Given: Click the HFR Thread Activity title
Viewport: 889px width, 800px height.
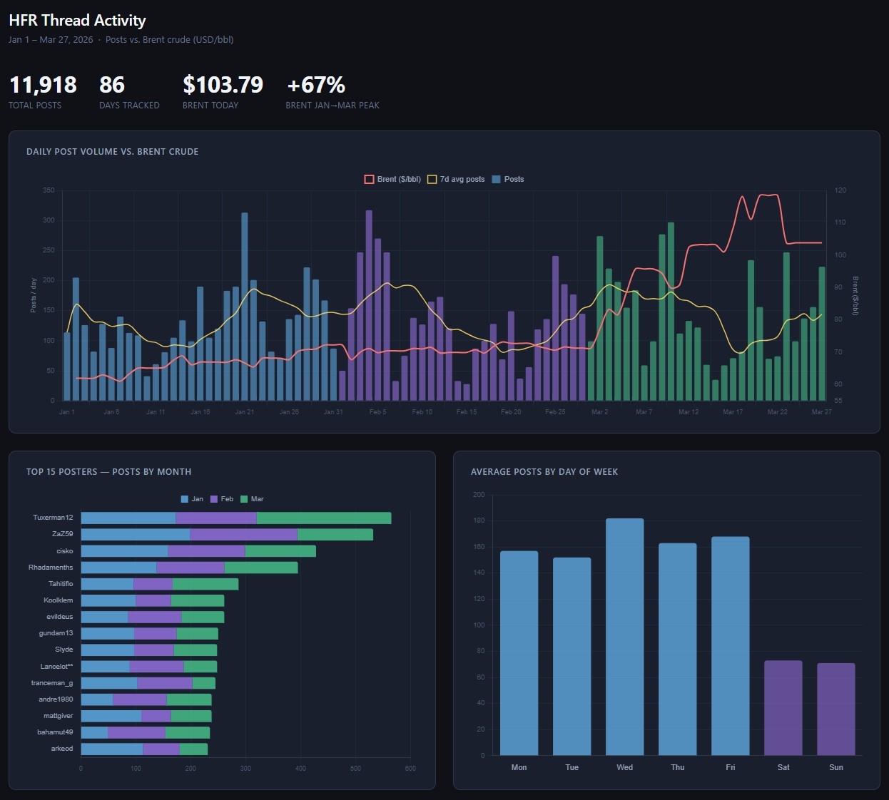Looking at the screenshot, I should pyautogui.click(x=77, y=21).
